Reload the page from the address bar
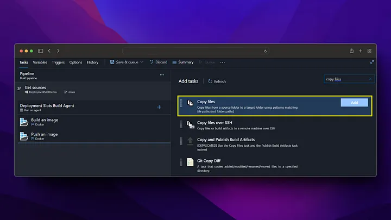 [266, 51]
